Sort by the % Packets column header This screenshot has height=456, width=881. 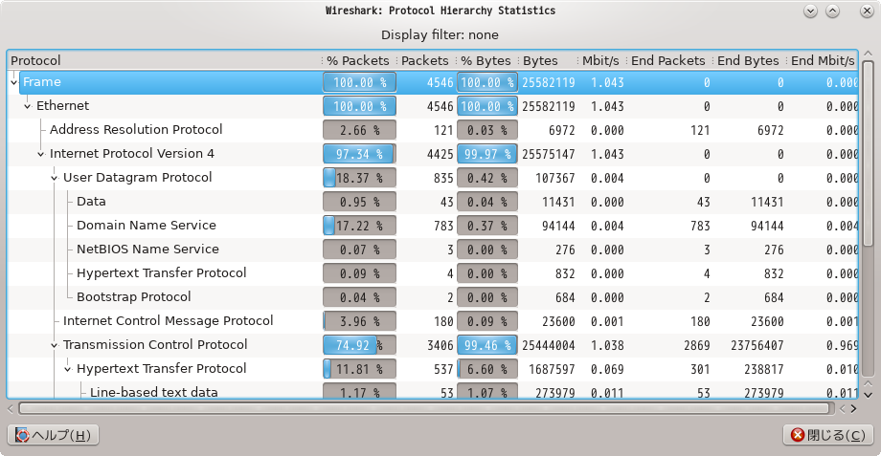coord(359,60)
